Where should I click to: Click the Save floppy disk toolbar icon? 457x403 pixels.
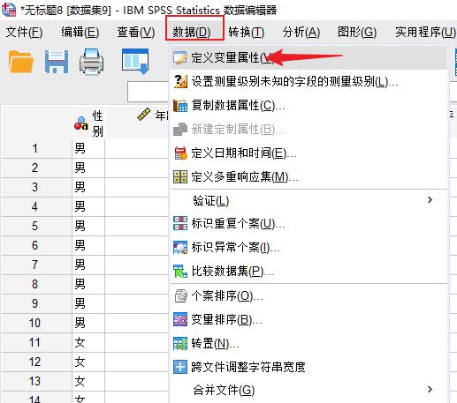coord(57,62)
